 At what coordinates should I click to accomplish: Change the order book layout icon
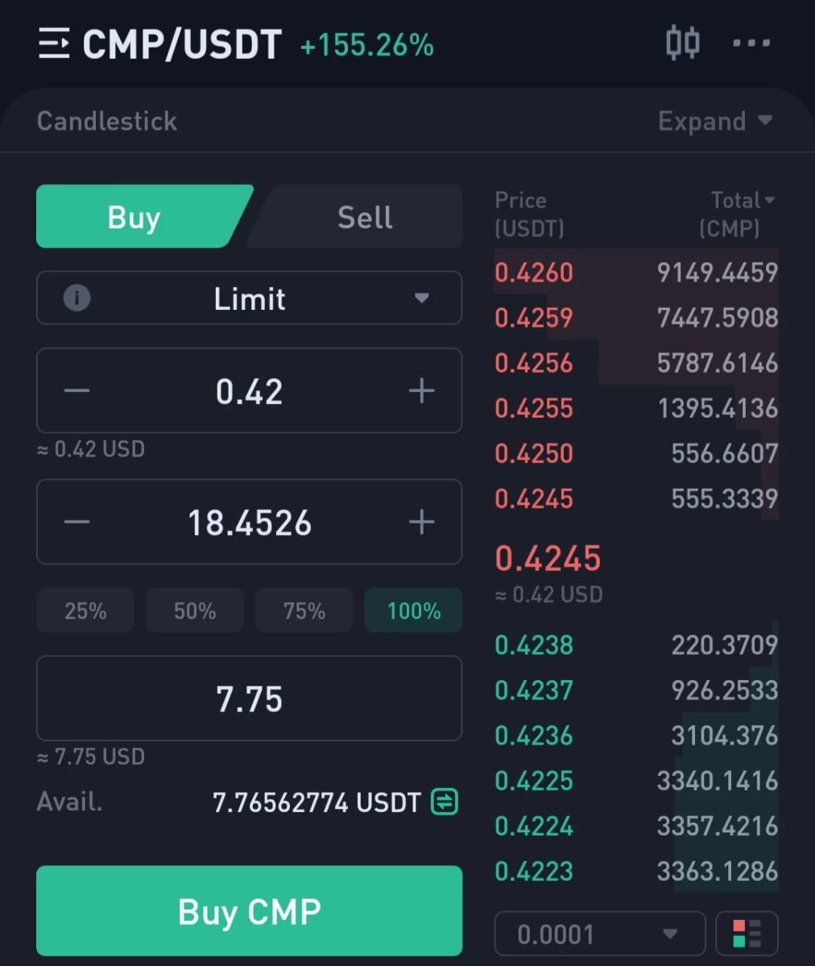click(x=747, y=934)
